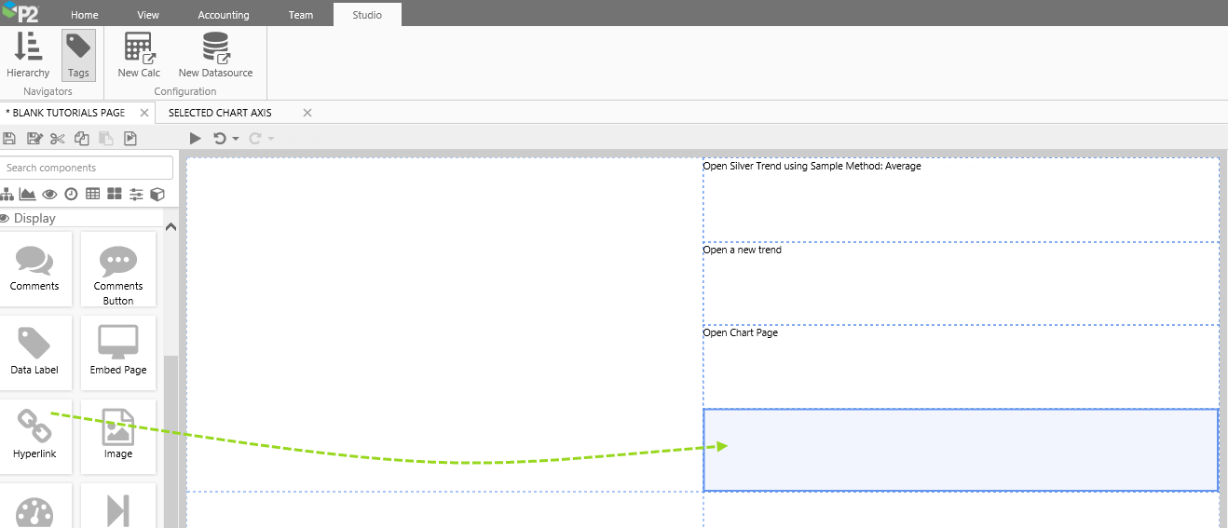Select the Data Label component
Image resolution: width=1228 pixels, height=528 pixels.
point(34,351)
